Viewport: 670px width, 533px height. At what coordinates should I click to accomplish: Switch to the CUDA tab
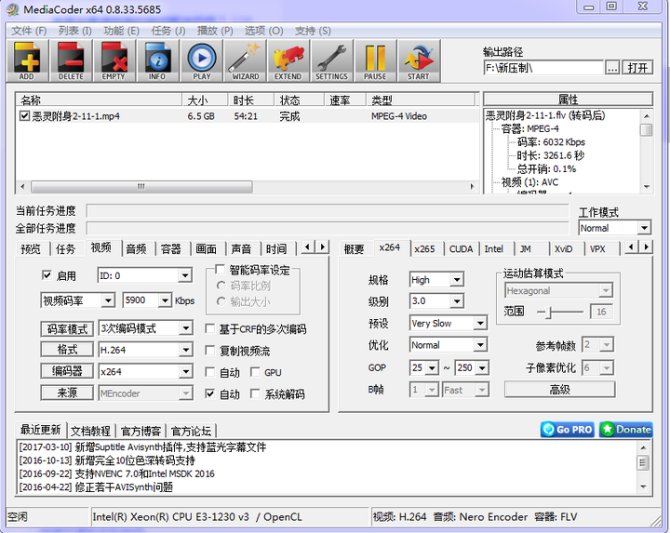click(x=461, y=249)
